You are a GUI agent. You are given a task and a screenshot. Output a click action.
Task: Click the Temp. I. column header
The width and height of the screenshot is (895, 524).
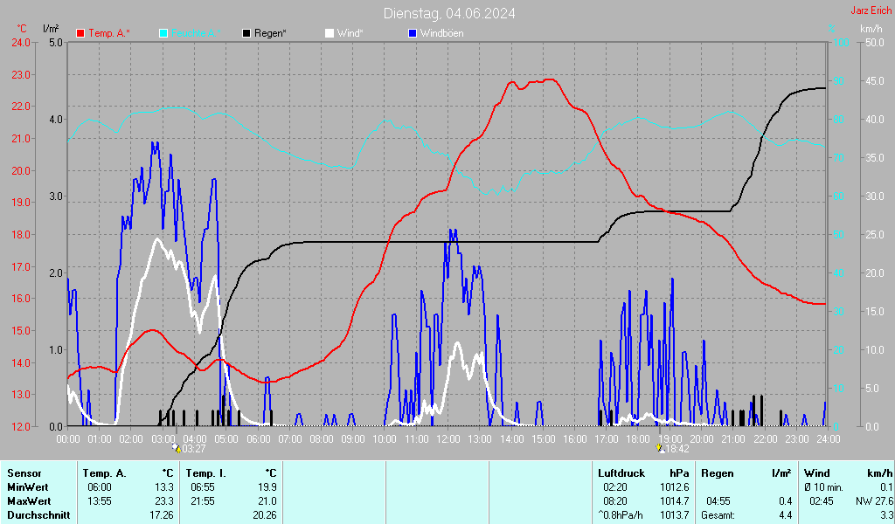pyautogui.click(x=206, y=472)
